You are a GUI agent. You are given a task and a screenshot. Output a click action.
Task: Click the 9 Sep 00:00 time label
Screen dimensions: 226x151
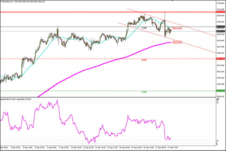[52, 147]
